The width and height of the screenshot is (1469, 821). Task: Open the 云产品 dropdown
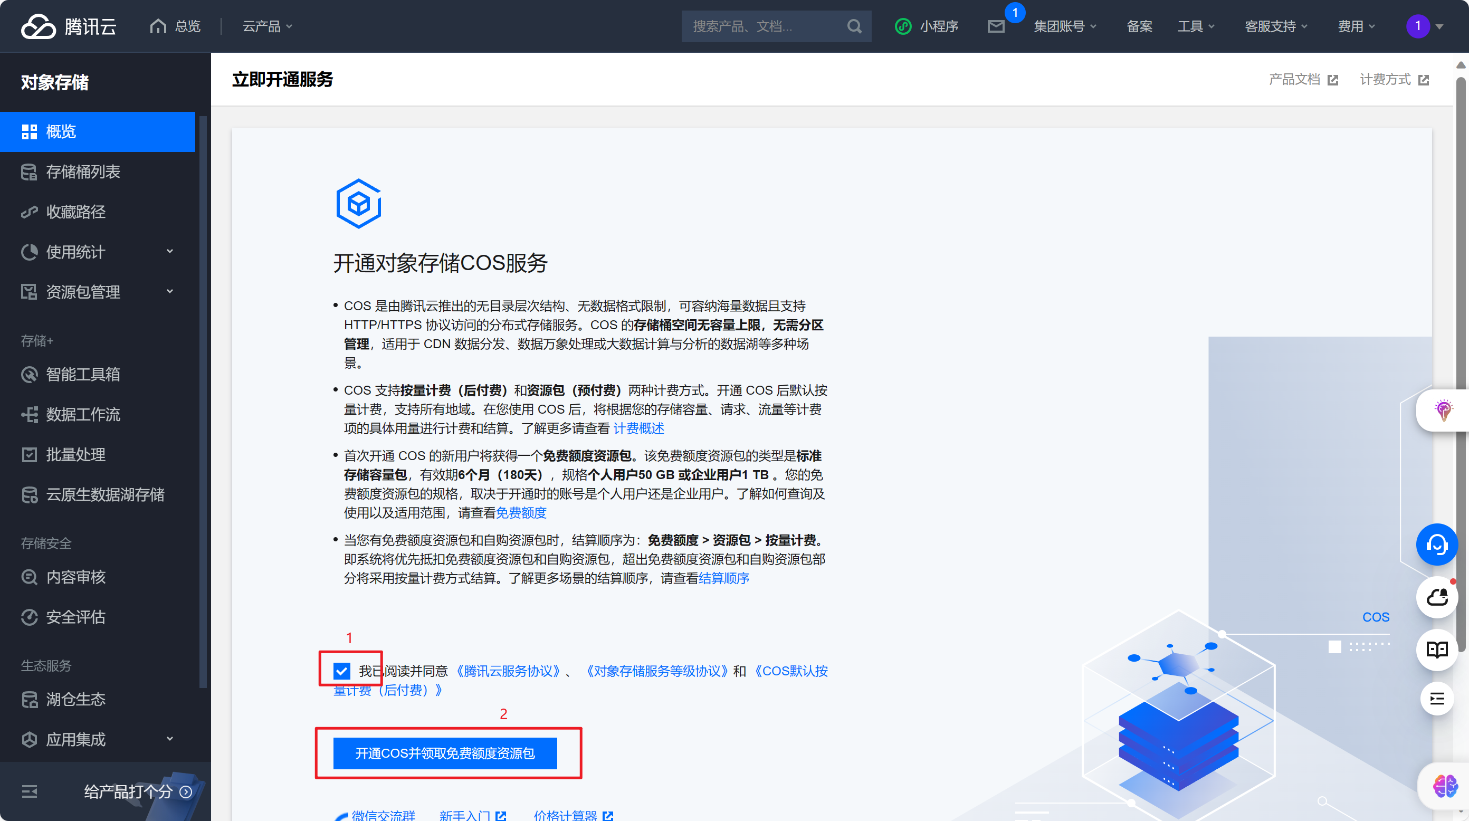click(268, 26)
